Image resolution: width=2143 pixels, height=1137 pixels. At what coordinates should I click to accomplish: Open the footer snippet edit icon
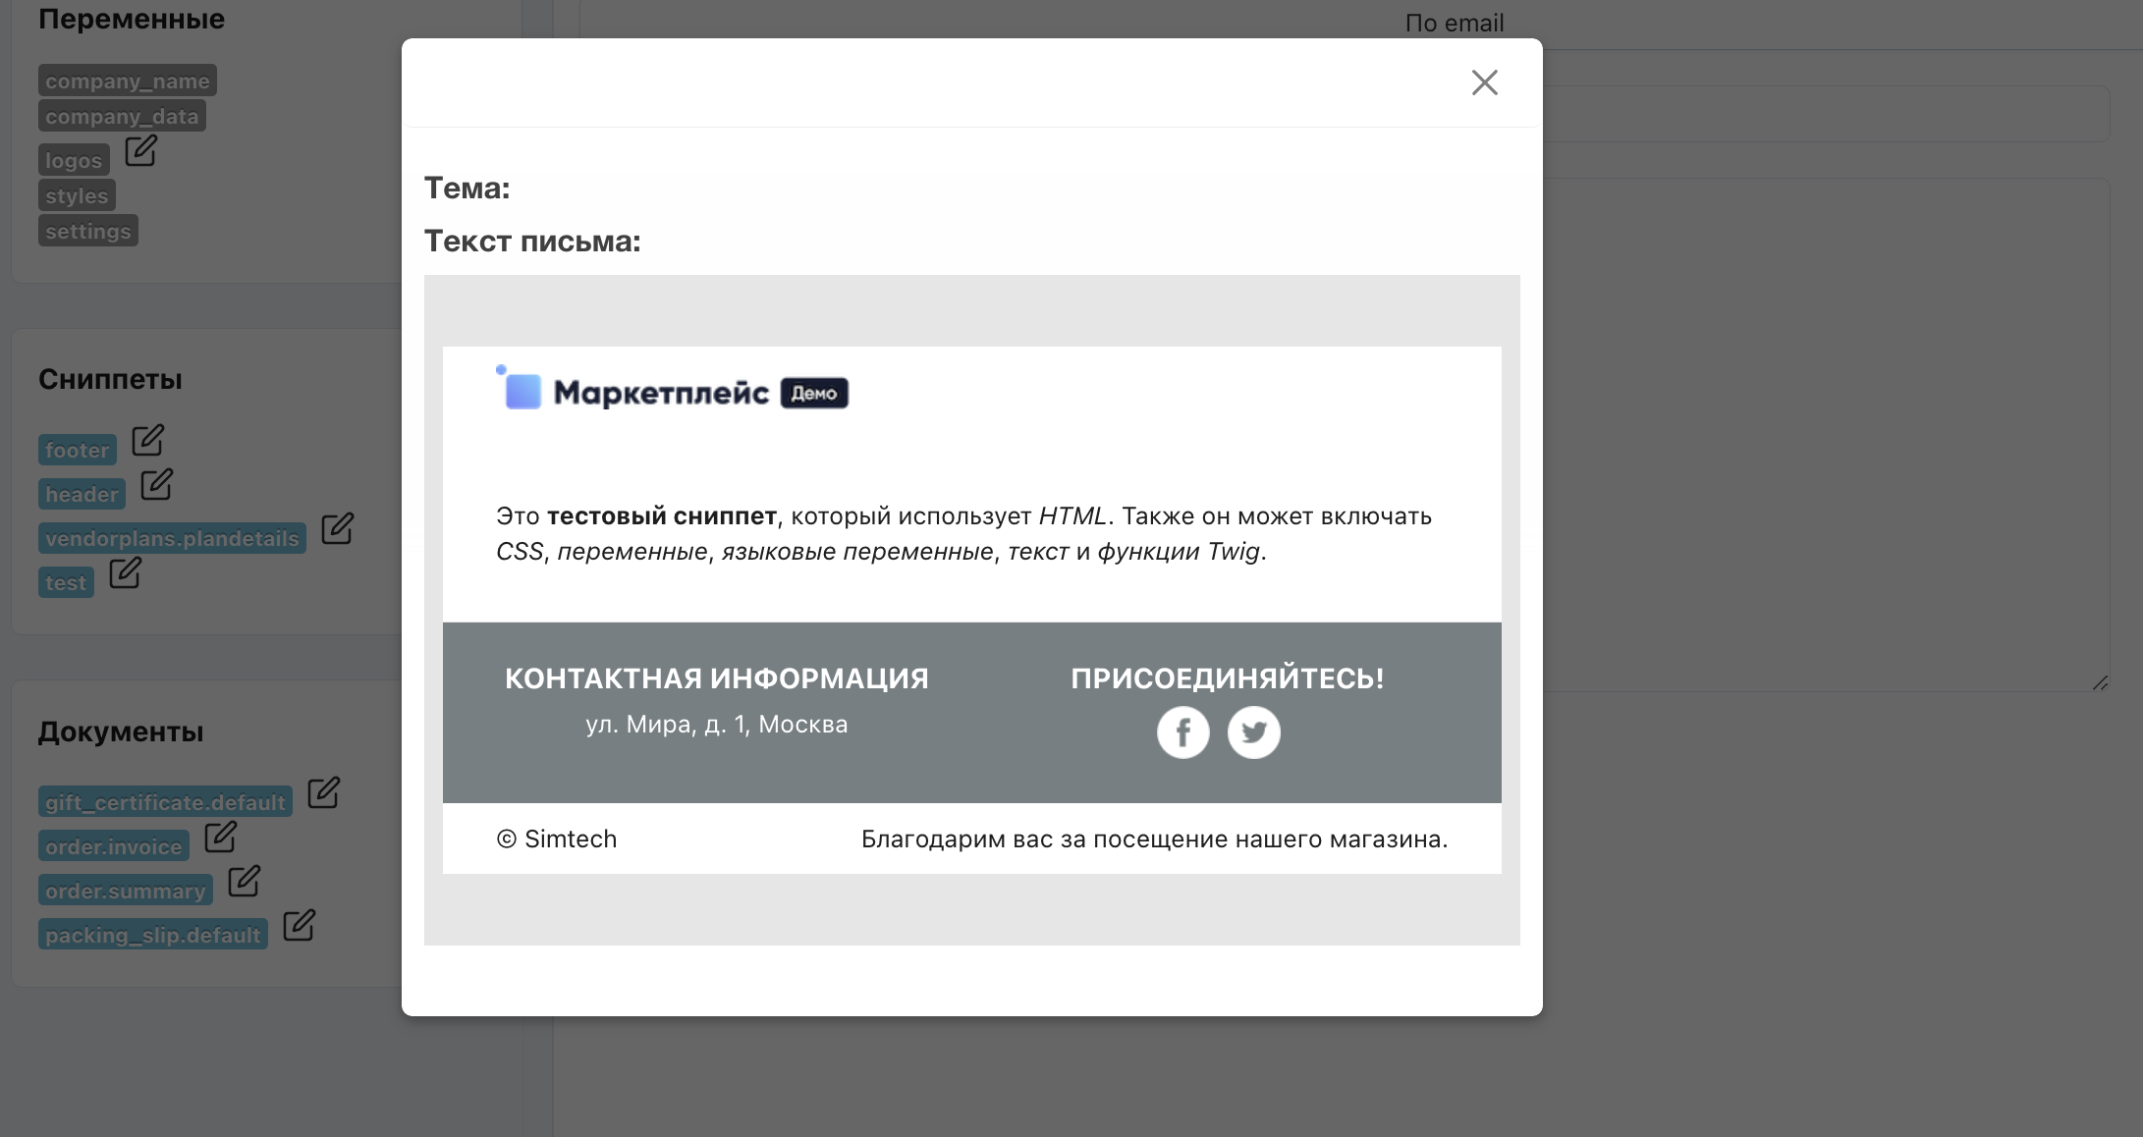coord(147,440)
